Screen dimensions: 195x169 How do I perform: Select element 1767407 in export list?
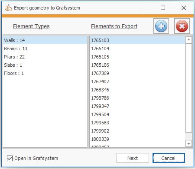[x=137, y=81]
